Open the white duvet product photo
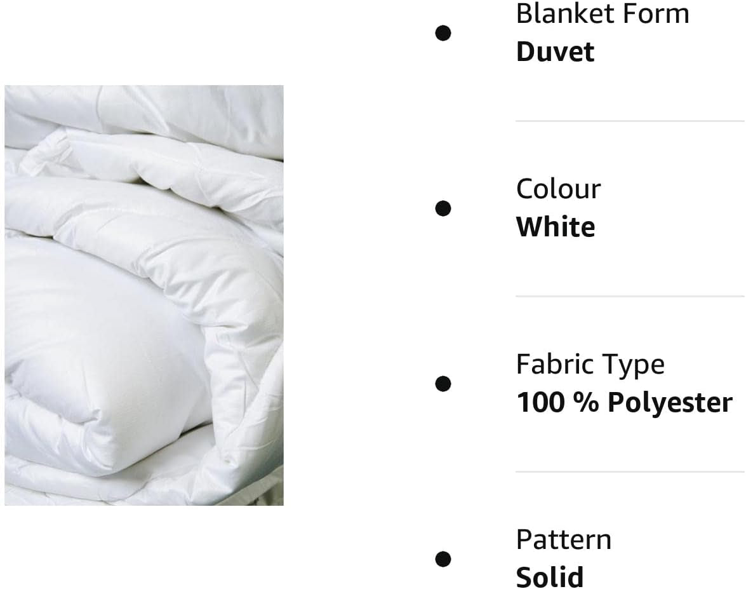The image size is (746, 589). (144, 295)
